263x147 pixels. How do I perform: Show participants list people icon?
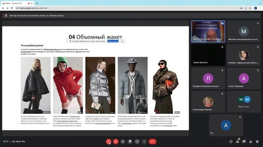(x=238, y=142)
